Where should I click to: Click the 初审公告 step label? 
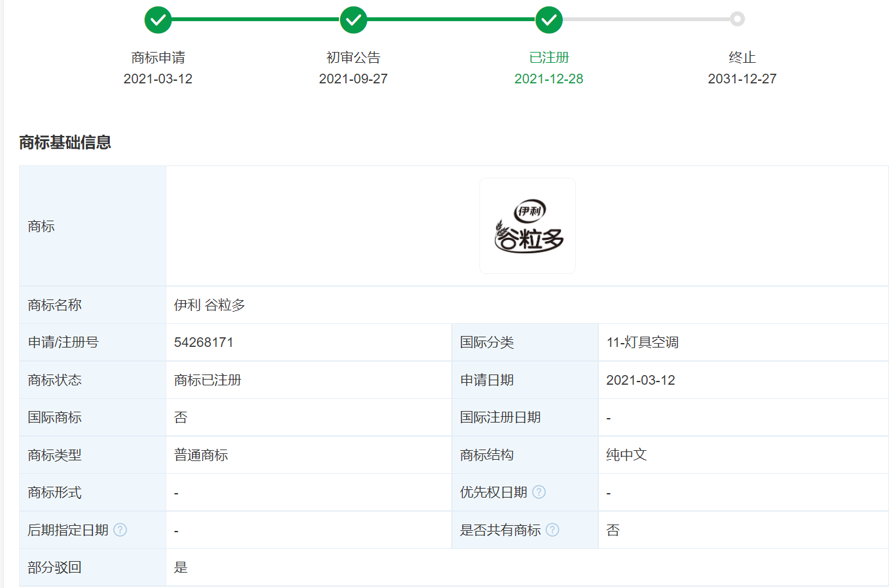click(x=353, y=58)
